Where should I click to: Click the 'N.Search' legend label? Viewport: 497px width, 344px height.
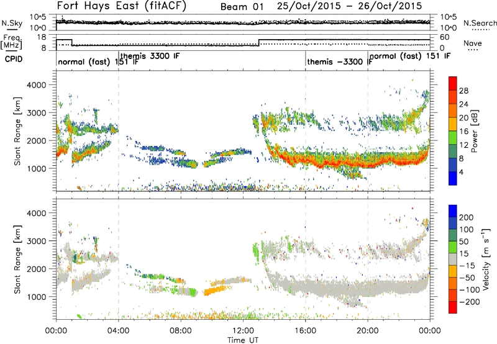coord(480,23)
